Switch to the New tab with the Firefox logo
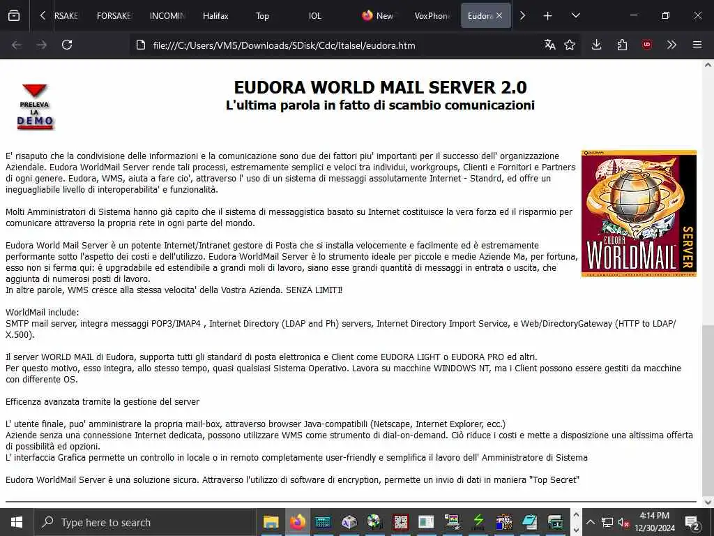 (x=378, y=15)
